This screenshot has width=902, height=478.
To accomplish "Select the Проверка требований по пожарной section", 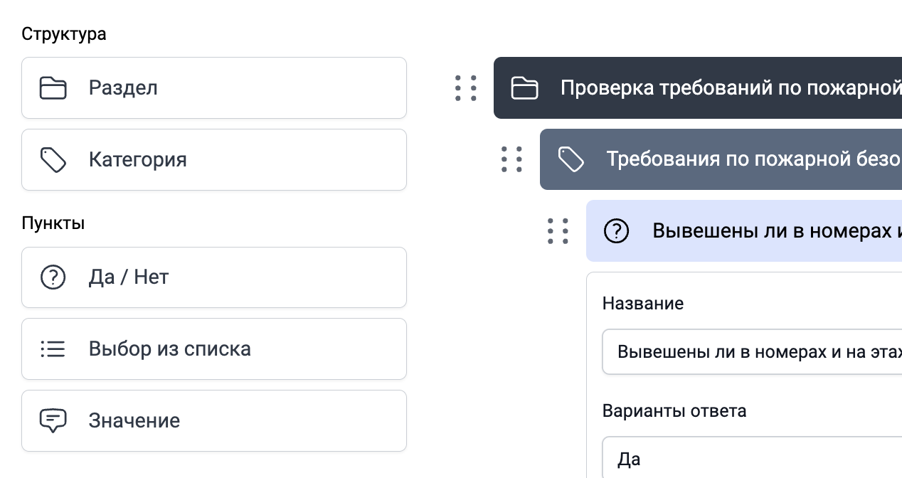I will click(x=726, y=88).
